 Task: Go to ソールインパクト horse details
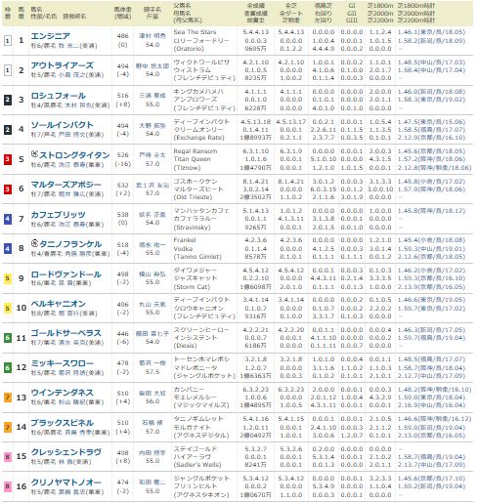(x=63, y=125)
